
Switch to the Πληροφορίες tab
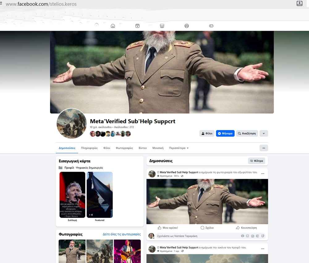coord(89,148)
